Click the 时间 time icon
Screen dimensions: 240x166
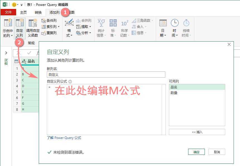coord(174,27)
